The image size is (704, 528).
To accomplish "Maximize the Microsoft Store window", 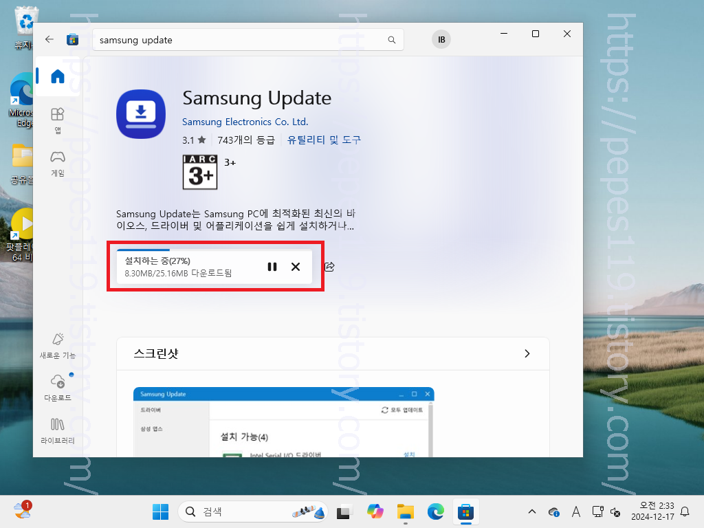I will click(535, 34).
